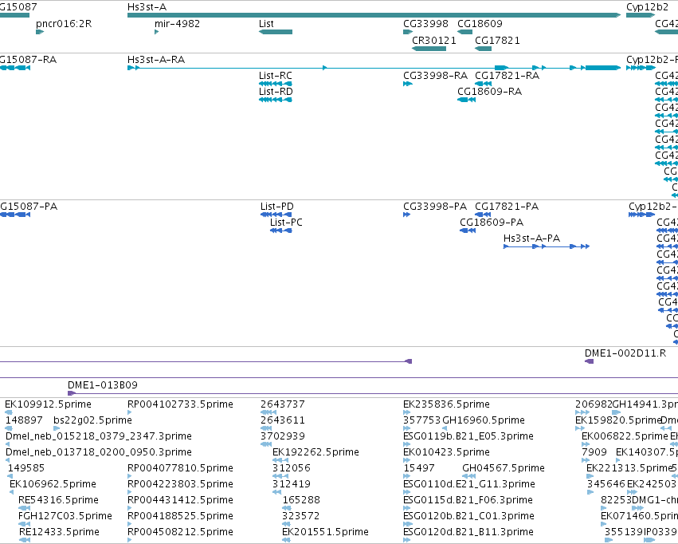Click EST 2643737
This screenshot has height=544, width=678.
[283, 404]
